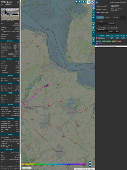Click the altitude color scale bar

(54, 164)
